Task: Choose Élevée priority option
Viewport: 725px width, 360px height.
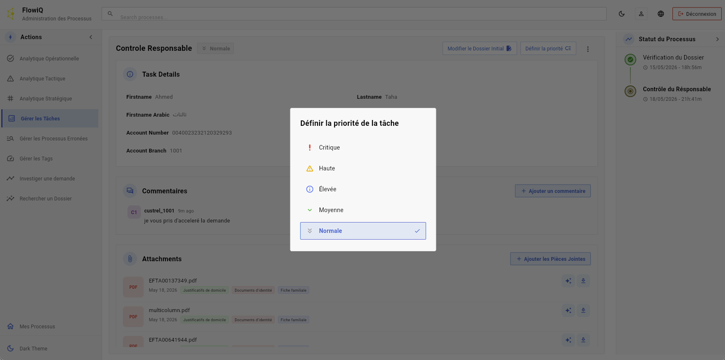Action: pyautogui.click(x=363, y=189)
